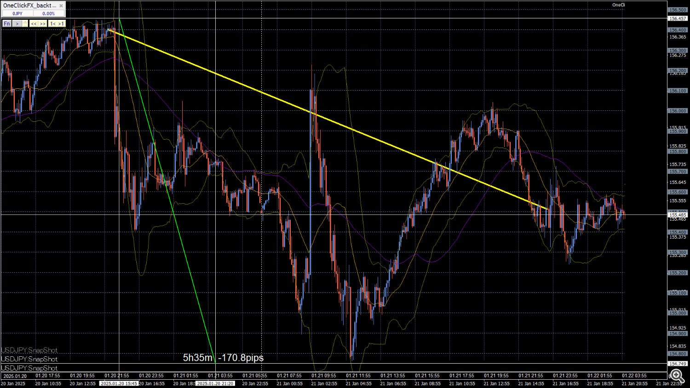Click the 155.485 current price label
The height and width of the screenshot is (388, 690).
click(678, 215)
